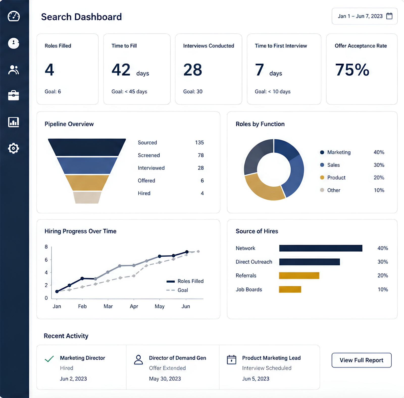Open the Roles Filled metric card
Viewport: 404px width, 398px height.
pos(67,69)
